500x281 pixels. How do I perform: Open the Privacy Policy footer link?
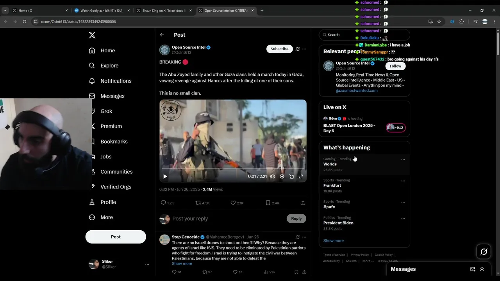pyautogui.click(x=360, y=255)
